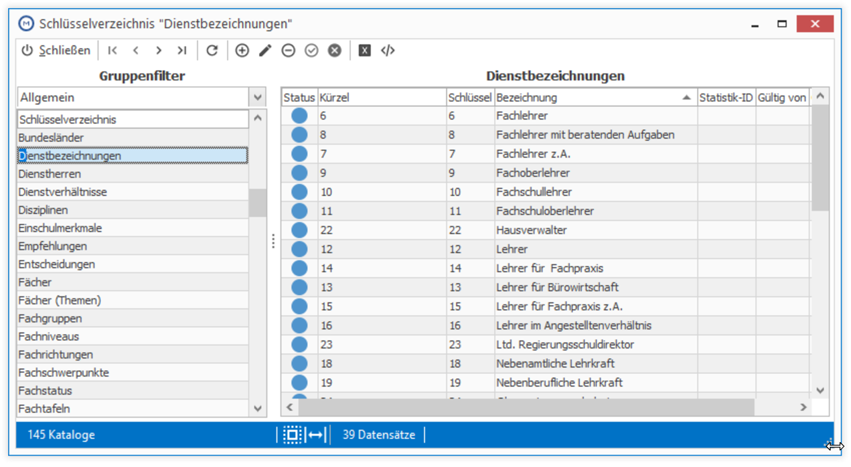The width and height of the screenshot is (851, 467).
Task: Click the Schließen button
Action: 56,50
